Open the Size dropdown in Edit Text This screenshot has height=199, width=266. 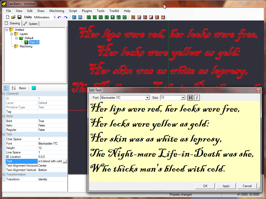tap(183, 98)
